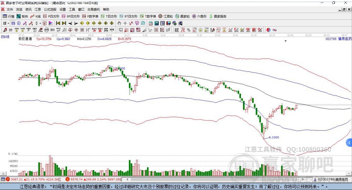Click the first yellow diamond arrow icon

tap(82, 23)
